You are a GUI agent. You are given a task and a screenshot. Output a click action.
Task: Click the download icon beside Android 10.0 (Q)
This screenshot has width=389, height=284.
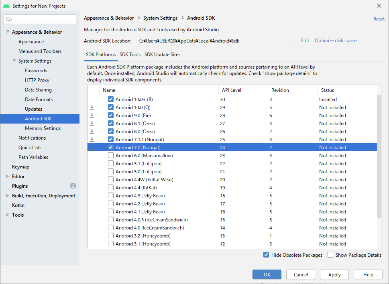click(92, 108)
